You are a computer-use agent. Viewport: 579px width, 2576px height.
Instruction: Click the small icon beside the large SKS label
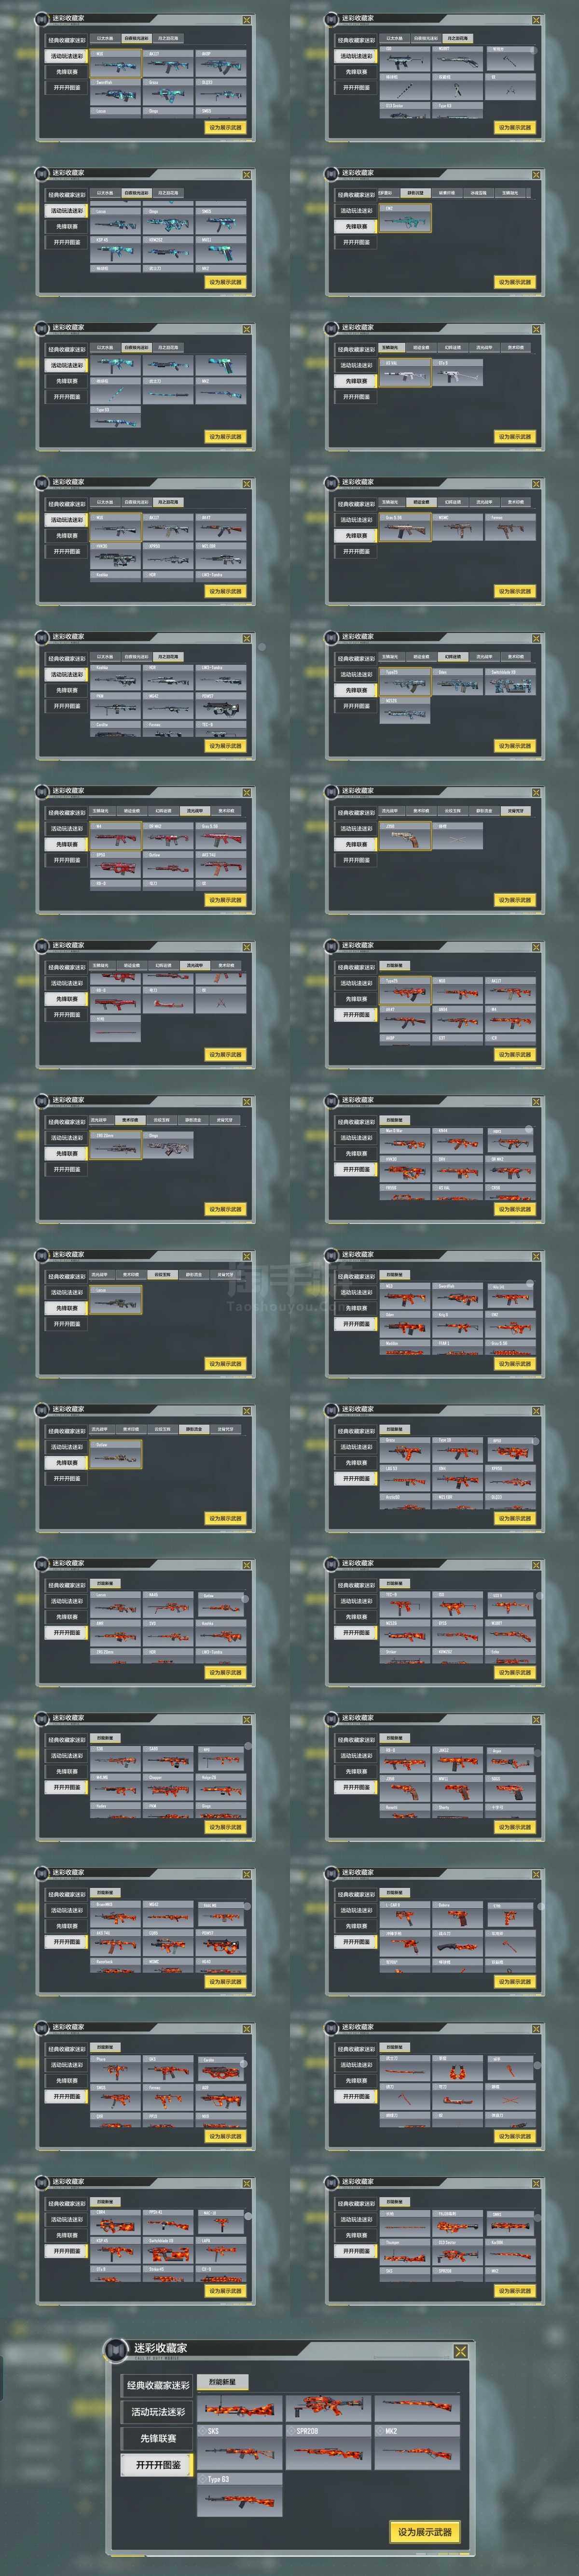coord(203,2431)
